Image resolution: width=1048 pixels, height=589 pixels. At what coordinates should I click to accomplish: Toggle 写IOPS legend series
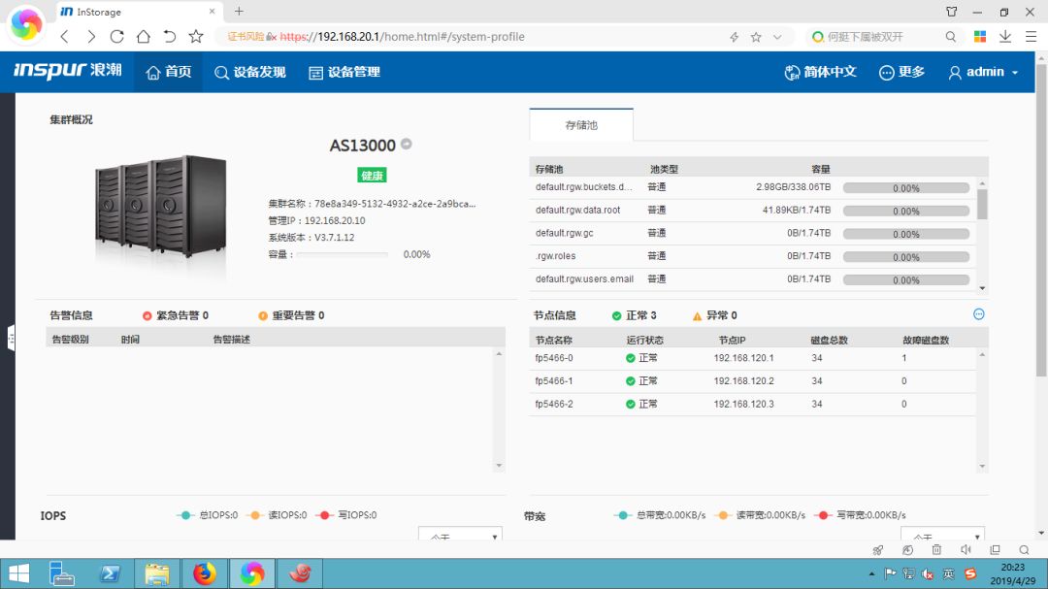[x=346, y=515]
